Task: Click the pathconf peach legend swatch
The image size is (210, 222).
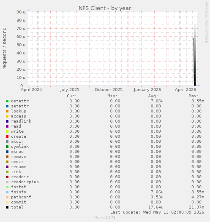Action: coord(7,197)
